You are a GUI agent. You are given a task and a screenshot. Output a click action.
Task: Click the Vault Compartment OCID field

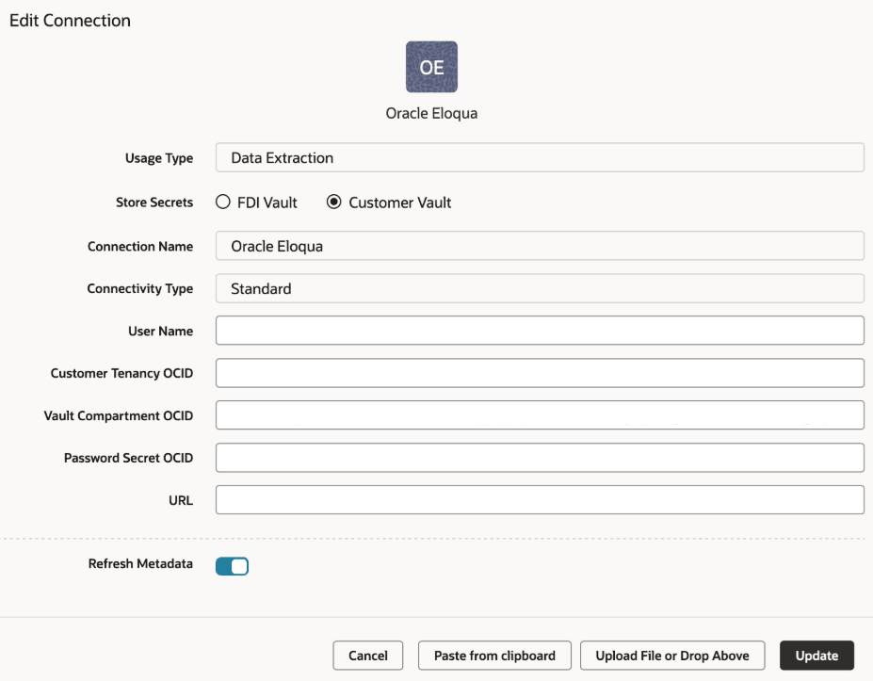tap(540, 415)
